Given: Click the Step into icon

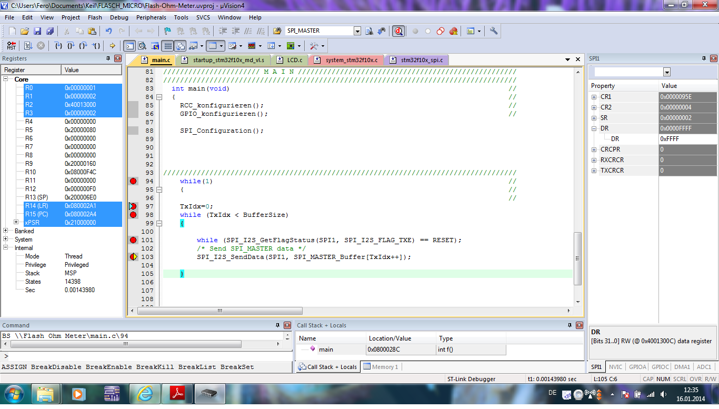Looking at the screenshot, I should (x=58, y=46).
